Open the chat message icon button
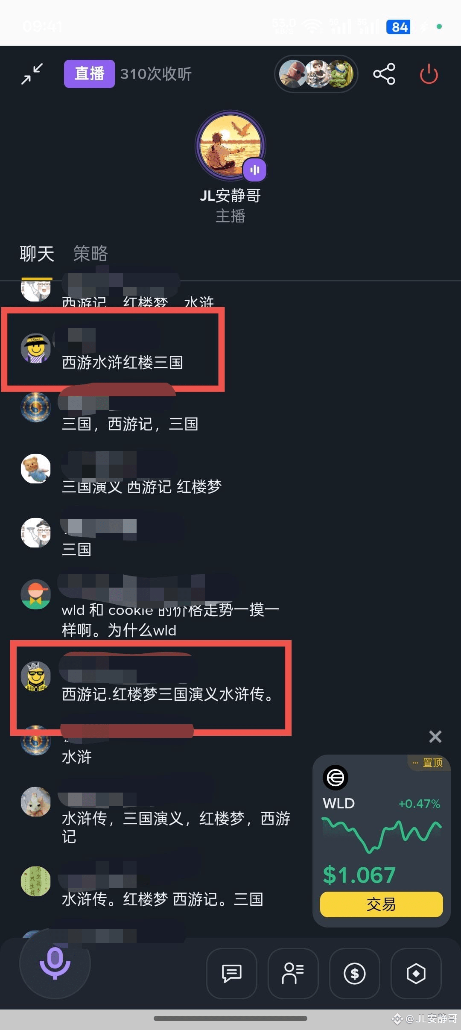This screenshot has width=461, height=1030. click(232, 974)
